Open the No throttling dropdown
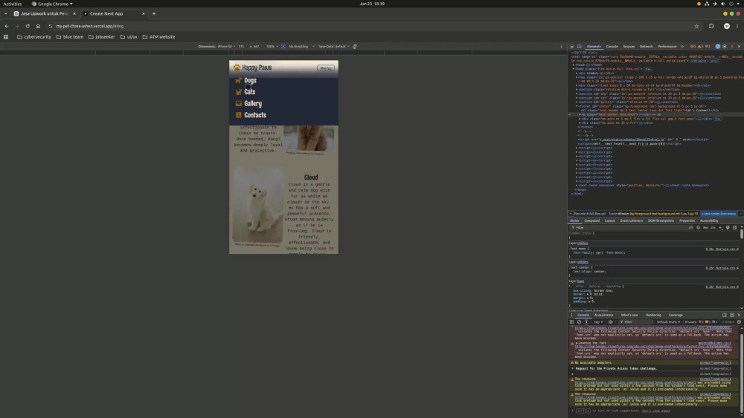The width and height of the screenshot is (744, 418). pyautogui.click(x=301, y=46)
